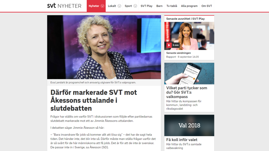Expand the Nyheter dropdown chevron
269x151 pixels.
102,6
